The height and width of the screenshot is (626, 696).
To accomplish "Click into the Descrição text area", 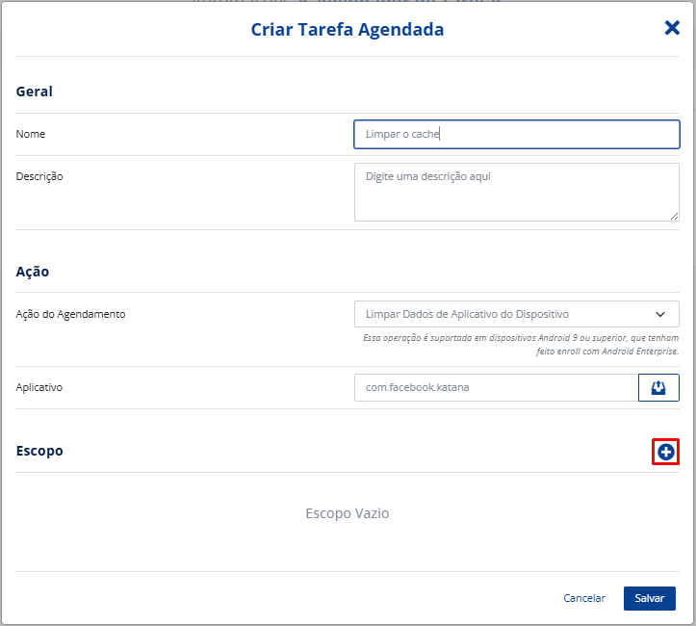I will click(516, 192).
